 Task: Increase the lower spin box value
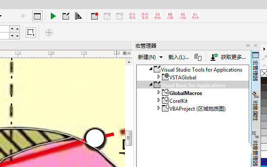pyautogui.click(x=17, y=36)
